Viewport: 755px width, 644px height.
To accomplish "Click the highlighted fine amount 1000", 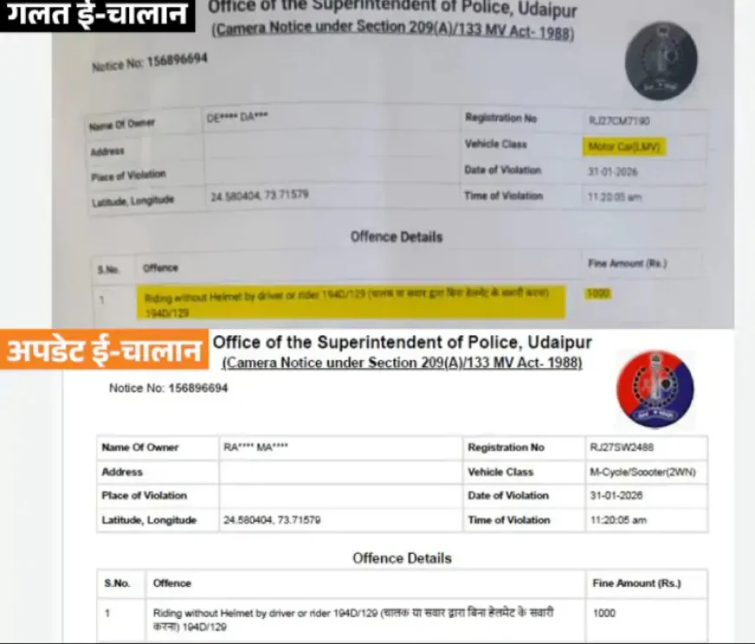I will [598, 293].
